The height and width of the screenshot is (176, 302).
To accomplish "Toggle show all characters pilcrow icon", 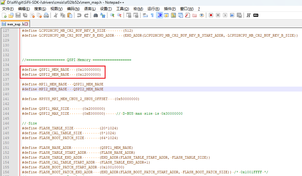I will point(152,15).
